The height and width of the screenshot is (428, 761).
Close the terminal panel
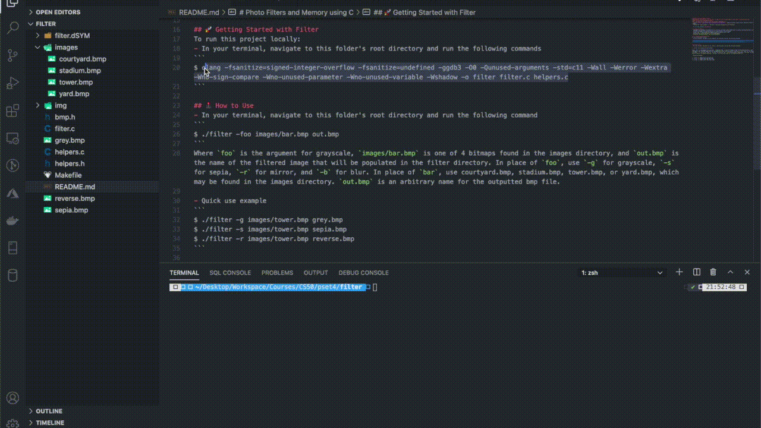coord(747,272)
